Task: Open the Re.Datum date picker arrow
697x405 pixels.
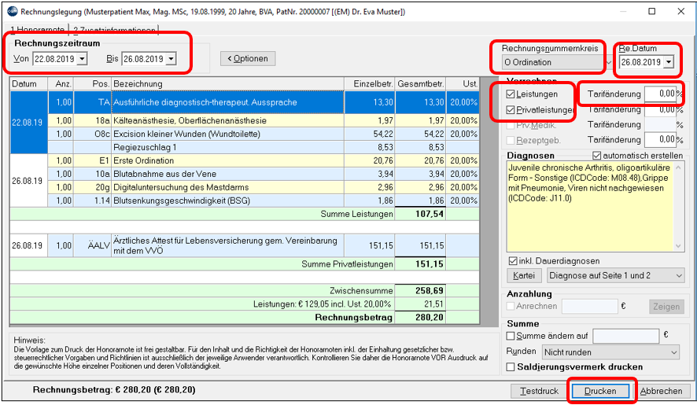Action: [669, 62]
